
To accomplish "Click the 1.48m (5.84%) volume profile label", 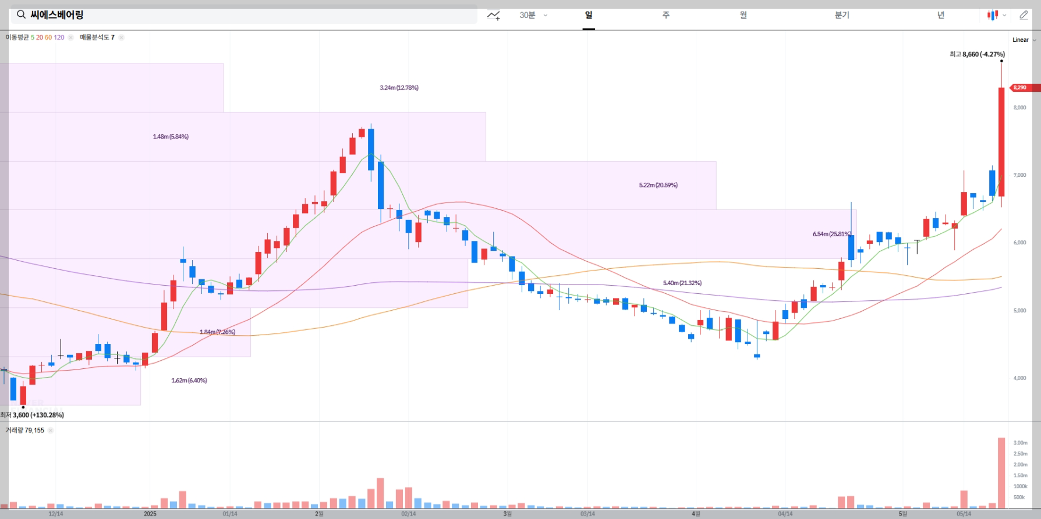I will tap(171, 137).
